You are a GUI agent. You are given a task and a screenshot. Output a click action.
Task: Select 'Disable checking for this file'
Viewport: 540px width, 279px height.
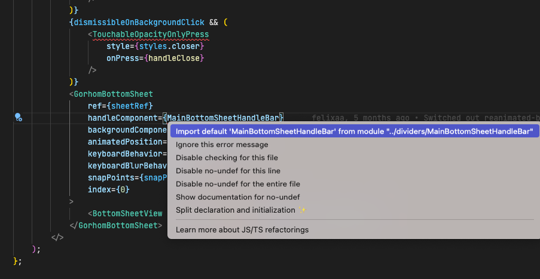pyautogui.click(x=227, y=158)
